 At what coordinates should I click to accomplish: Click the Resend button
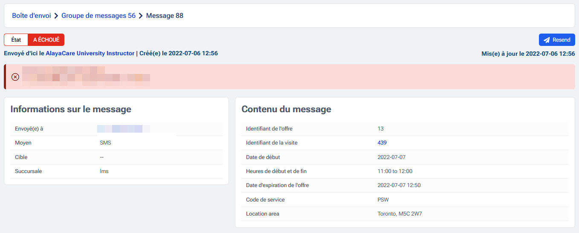coord(557,40)
